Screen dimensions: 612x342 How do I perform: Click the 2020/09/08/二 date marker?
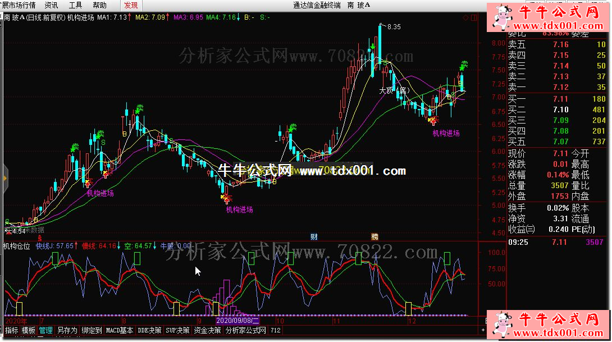pyautogui.click(x=238, y=321)
